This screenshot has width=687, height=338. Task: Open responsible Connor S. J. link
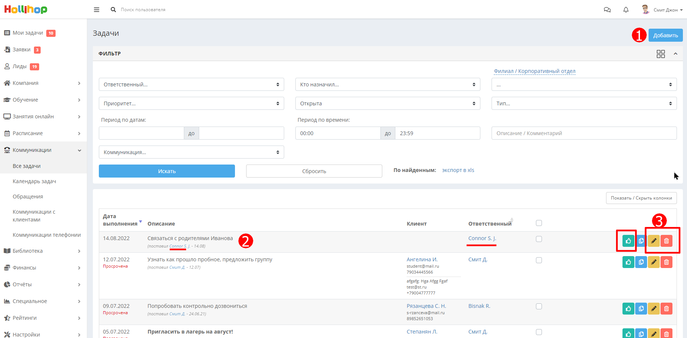click(482, 238)
